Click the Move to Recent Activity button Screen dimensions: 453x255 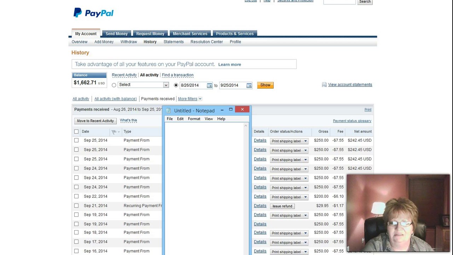click(x=95, y=121)
